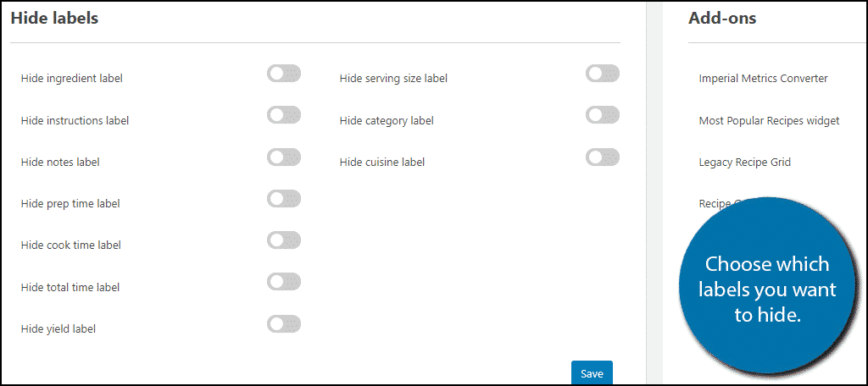Viewport: 868px width, 386px height.
Task: Choose the Legacy Recipe Grid add-on
Action: coord(744,162)
